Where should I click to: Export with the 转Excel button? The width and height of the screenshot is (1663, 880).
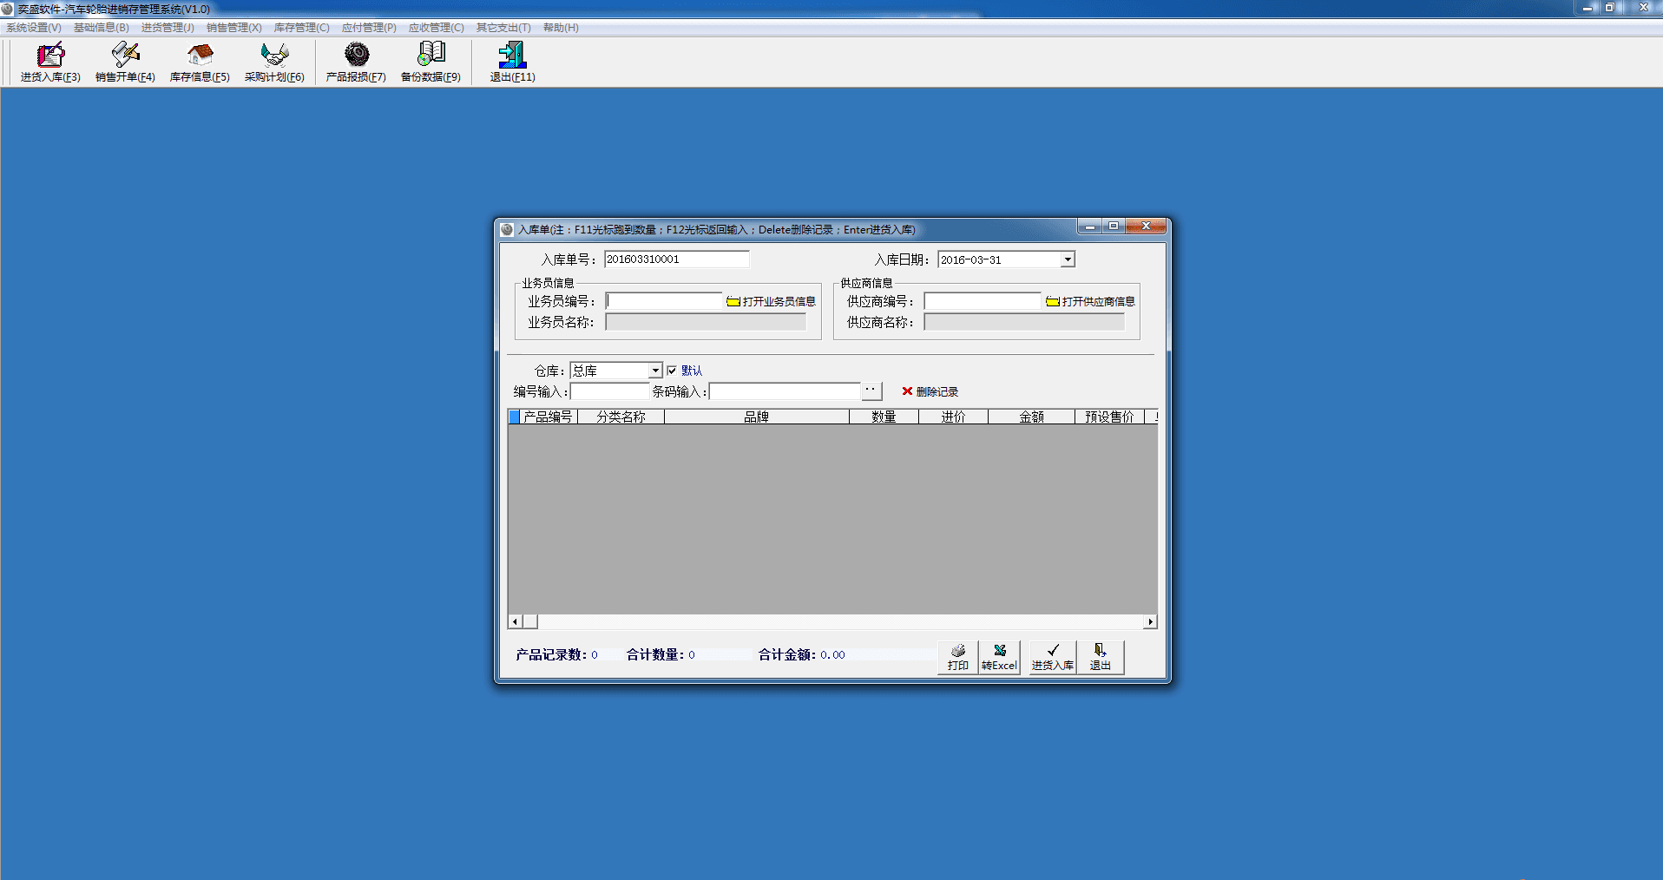999,657
